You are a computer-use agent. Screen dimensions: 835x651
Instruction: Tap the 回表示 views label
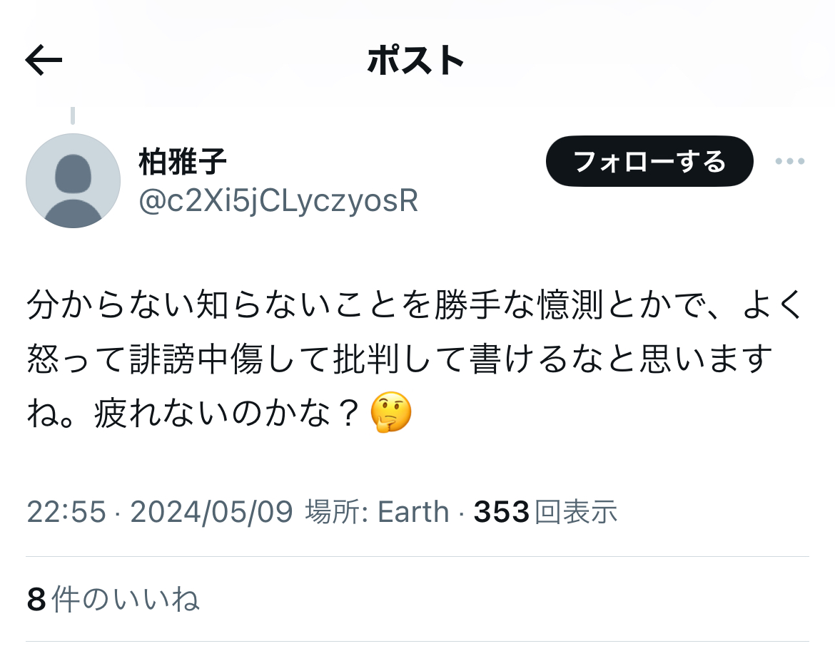tap(576, 512)
